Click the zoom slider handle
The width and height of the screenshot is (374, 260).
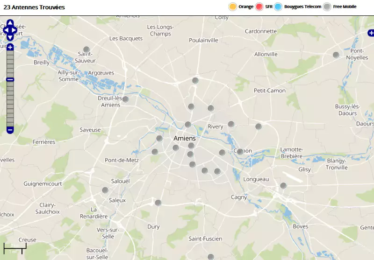[x=10, y=80]
